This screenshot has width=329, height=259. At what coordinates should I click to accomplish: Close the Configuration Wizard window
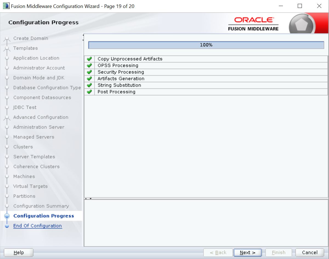click(319, 6)
